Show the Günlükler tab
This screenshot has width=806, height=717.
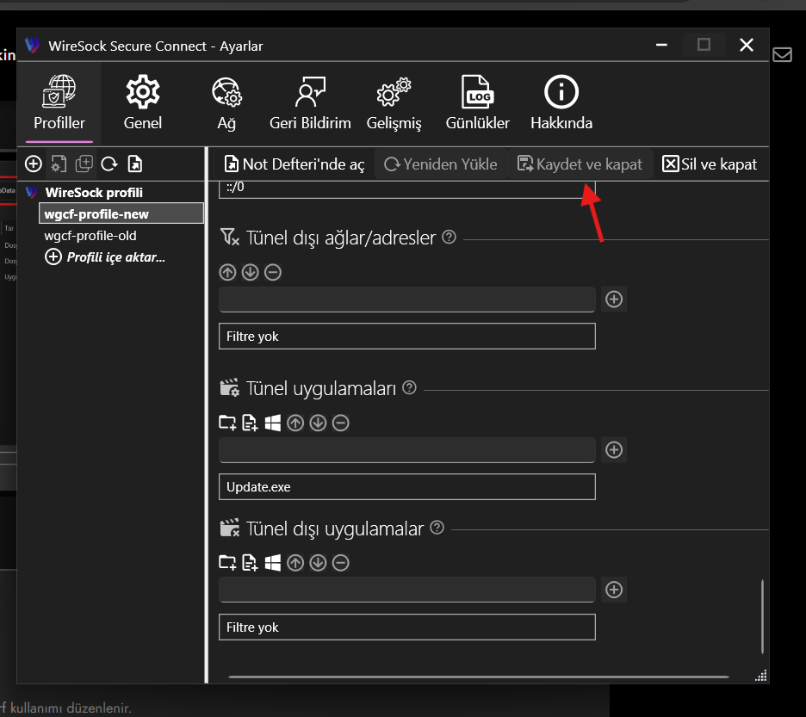[x=478, y=103]
